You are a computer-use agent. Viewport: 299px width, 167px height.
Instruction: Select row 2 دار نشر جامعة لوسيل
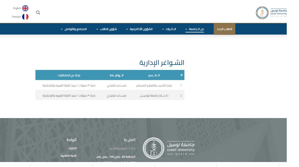coord(154,95)
